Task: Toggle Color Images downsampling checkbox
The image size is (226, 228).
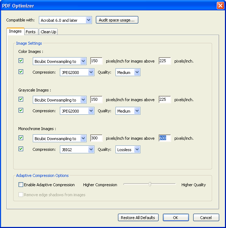Action: coord(21,61)
